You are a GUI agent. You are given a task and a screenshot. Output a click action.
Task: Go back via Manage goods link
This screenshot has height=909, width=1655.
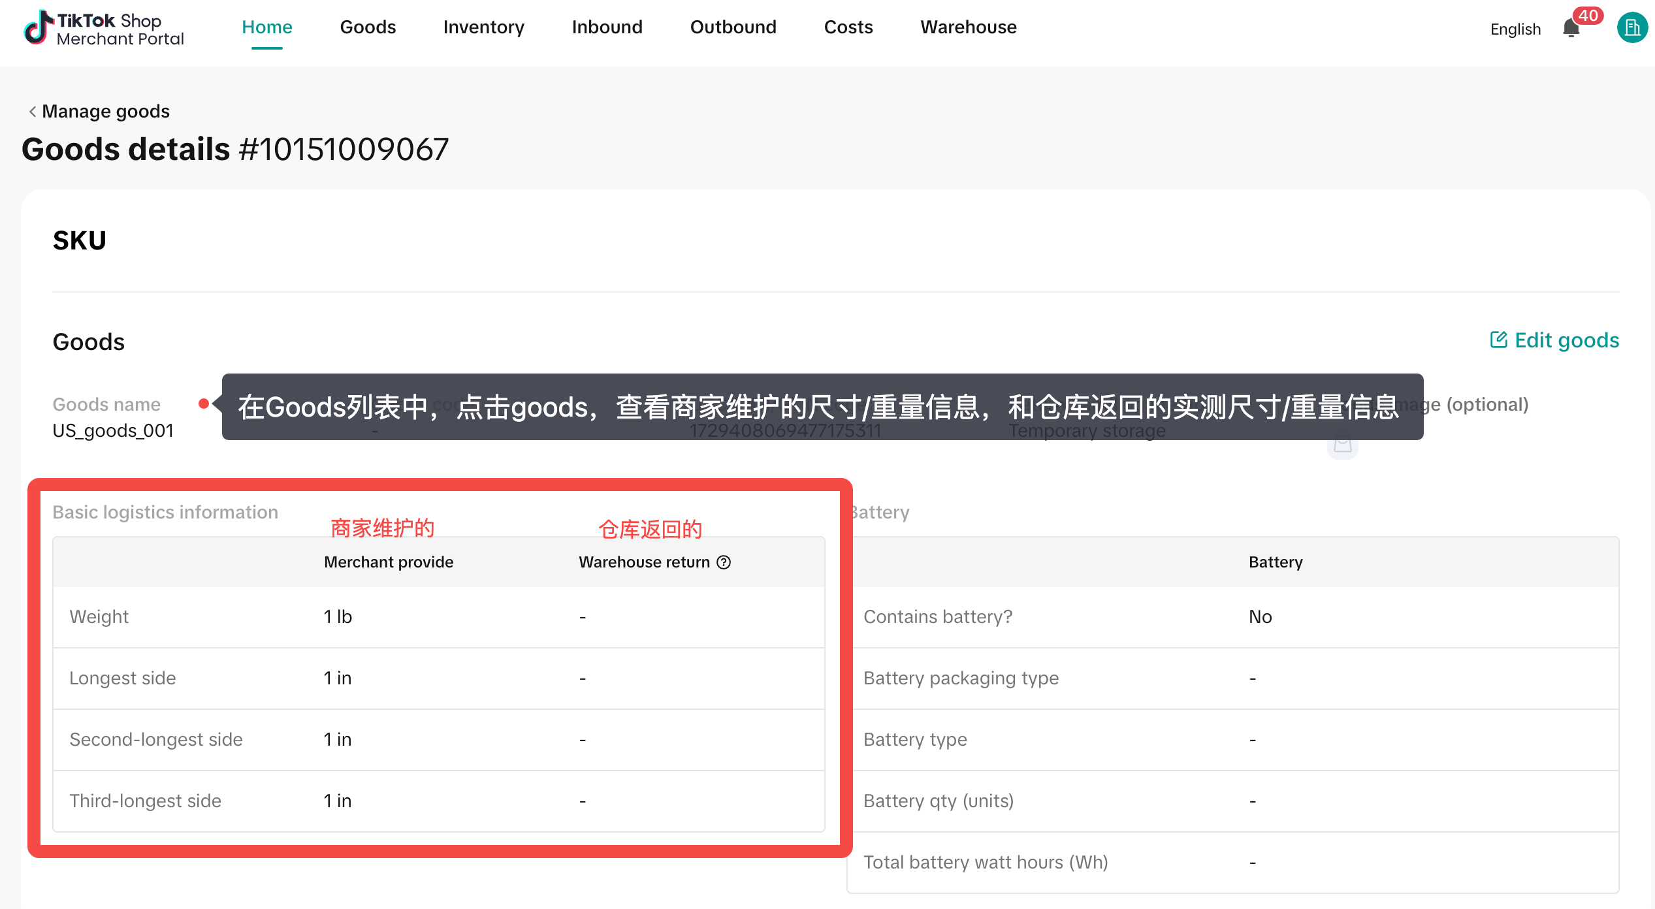tap(105, 112)
